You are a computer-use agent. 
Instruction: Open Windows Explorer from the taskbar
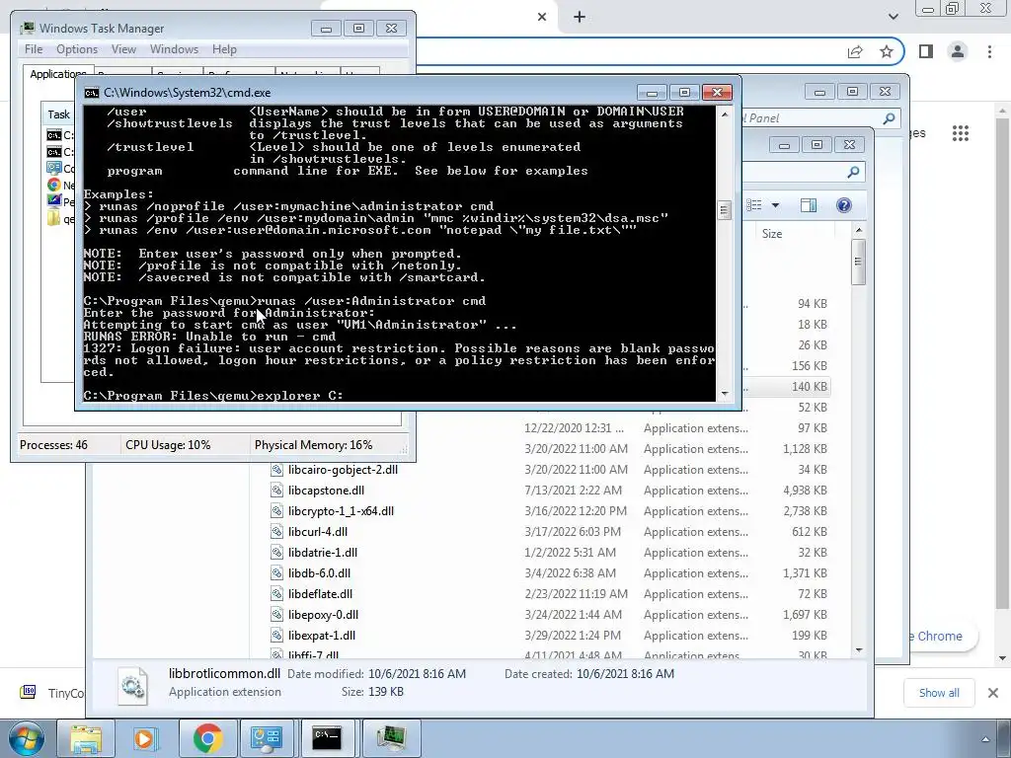(85, 738)
